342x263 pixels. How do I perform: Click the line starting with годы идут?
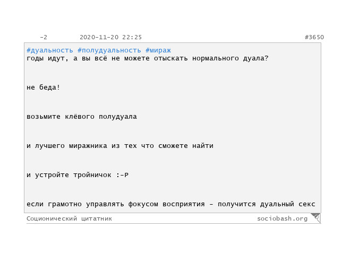pyautogui.click(x=147, y=58)
